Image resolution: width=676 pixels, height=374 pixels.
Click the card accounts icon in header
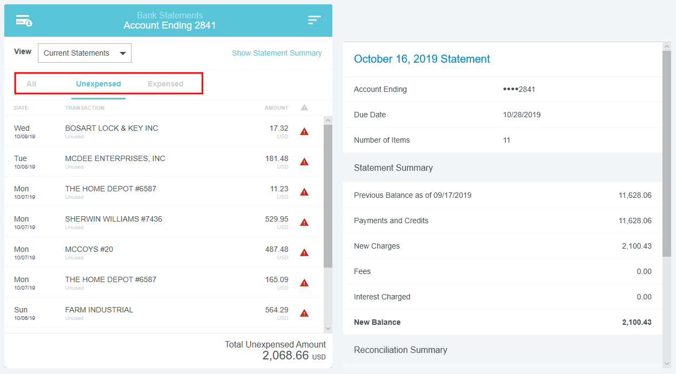24,21
